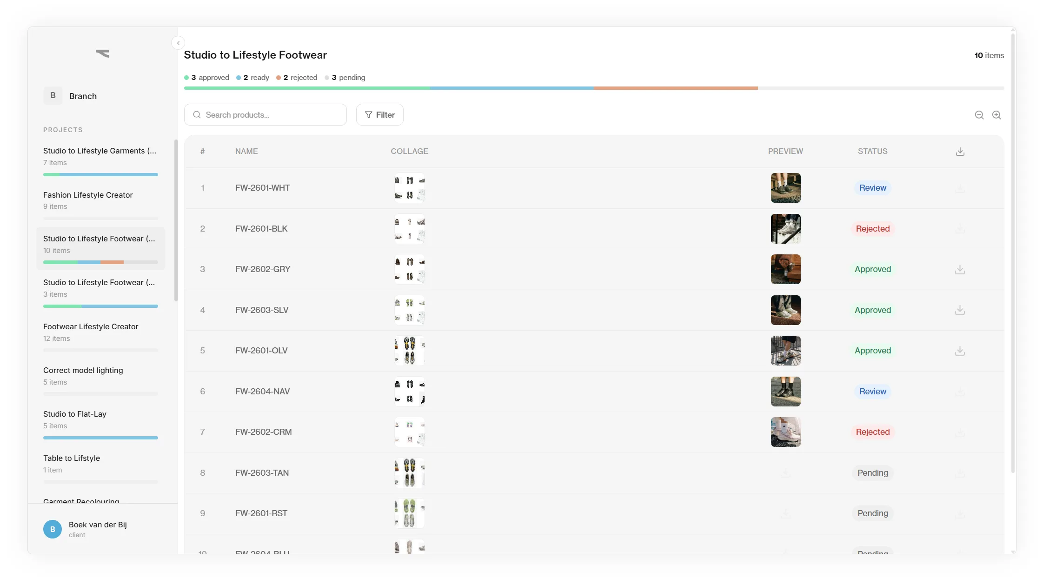Download the FW-2602-GRY approved assets
Screen dimensions: 1043x585
[960, 269]
